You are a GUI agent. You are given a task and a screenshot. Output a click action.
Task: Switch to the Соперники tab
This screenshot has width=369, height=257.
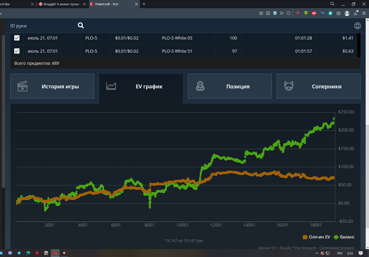pos(318,86)
